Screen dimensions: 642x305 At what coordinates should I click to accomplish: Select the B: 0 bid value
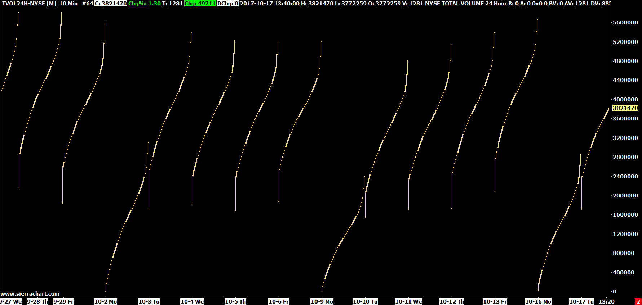(514, 4)
